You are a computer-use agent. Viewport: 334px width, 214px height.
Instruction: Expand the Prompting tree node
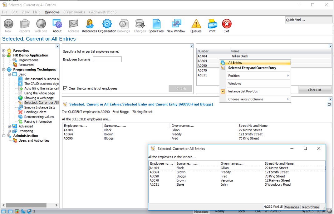pyautogui.click(x=9, y=131)
